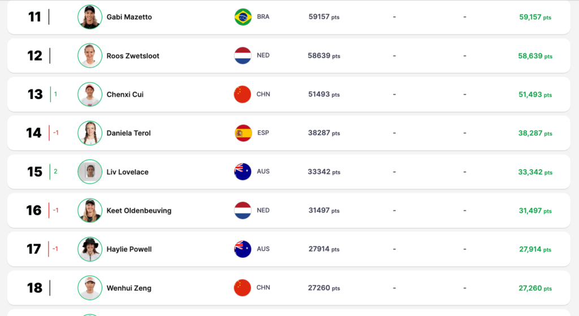579x316 pixels.
Task: Open Gabi Mazetto's profile photo
Action: tap(90, 17)
